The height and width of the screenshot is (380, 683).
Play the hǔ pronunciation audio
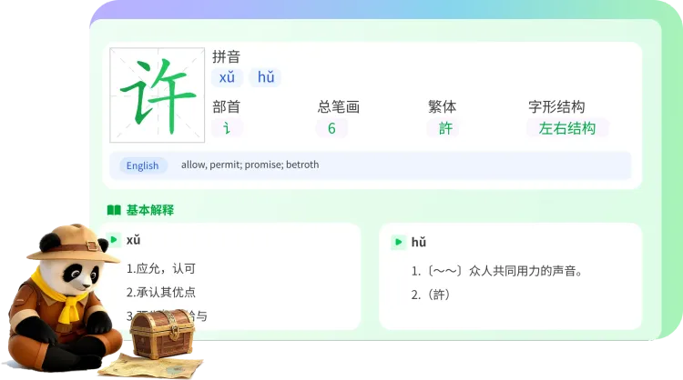[x=398, y=242]
